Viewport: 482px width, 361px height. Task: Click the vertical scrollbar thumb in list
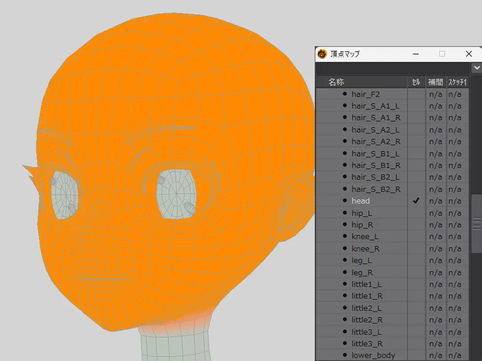[476, 223]
